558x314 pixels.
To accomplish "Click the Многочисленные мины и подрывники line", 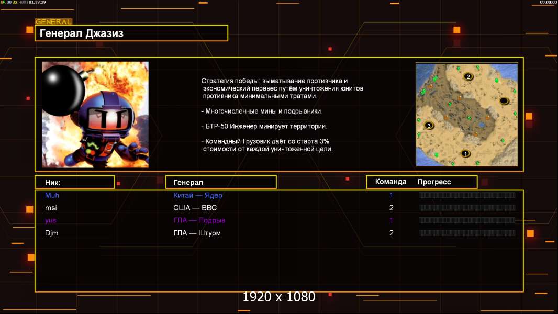I will tap(262, 111).
